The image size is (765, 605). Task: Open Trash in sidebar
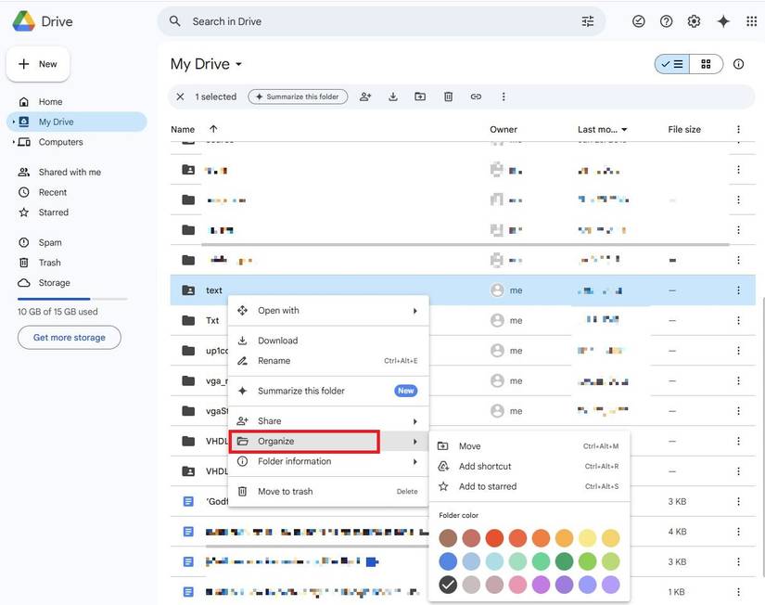coord(76,263)
